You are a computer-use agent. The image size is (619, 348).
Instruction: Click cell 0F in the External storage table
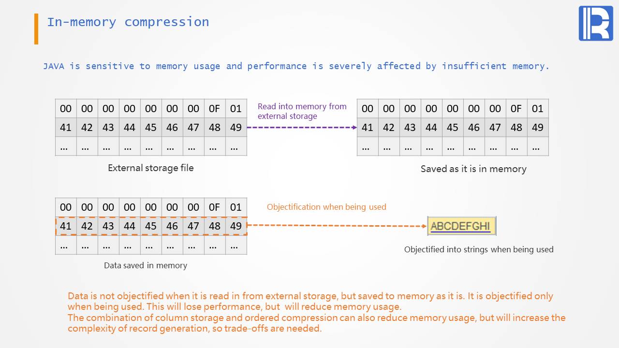[x=214, y=109]
